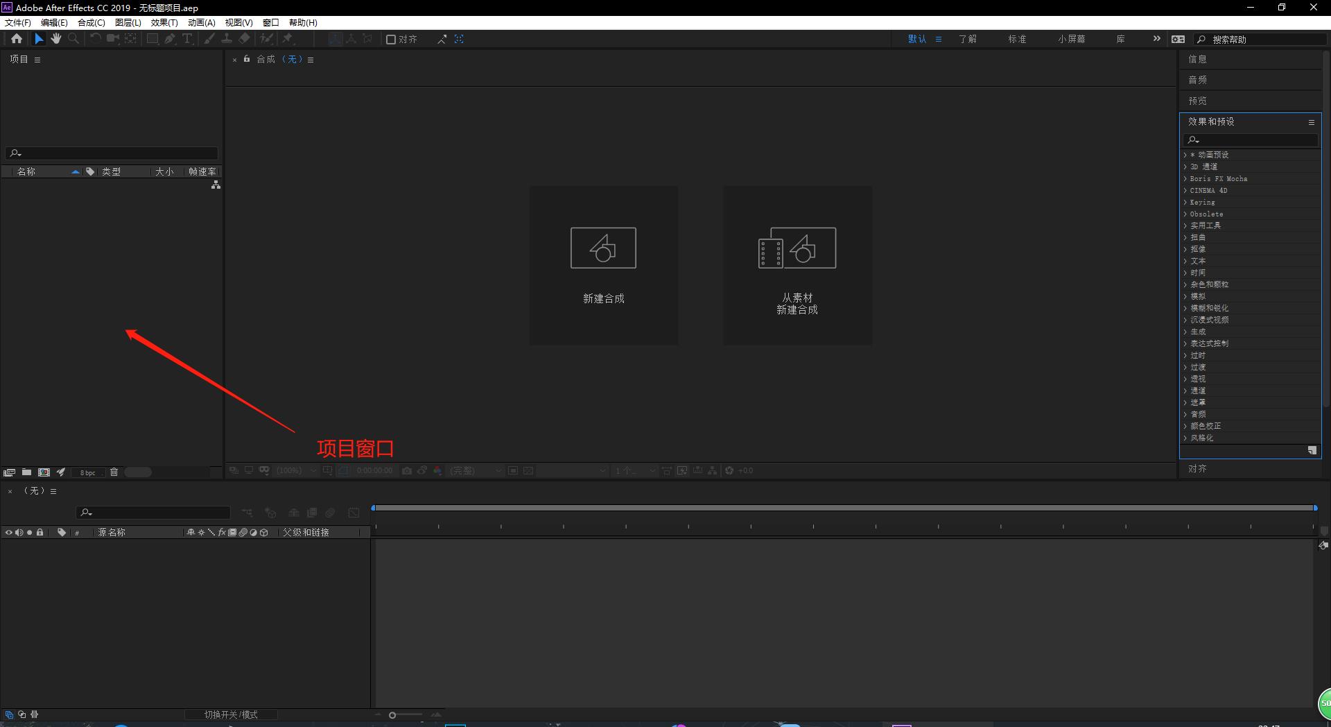Select the Unified Camera tool
Screen dimensions: 1331x727
tap(113, 39)
